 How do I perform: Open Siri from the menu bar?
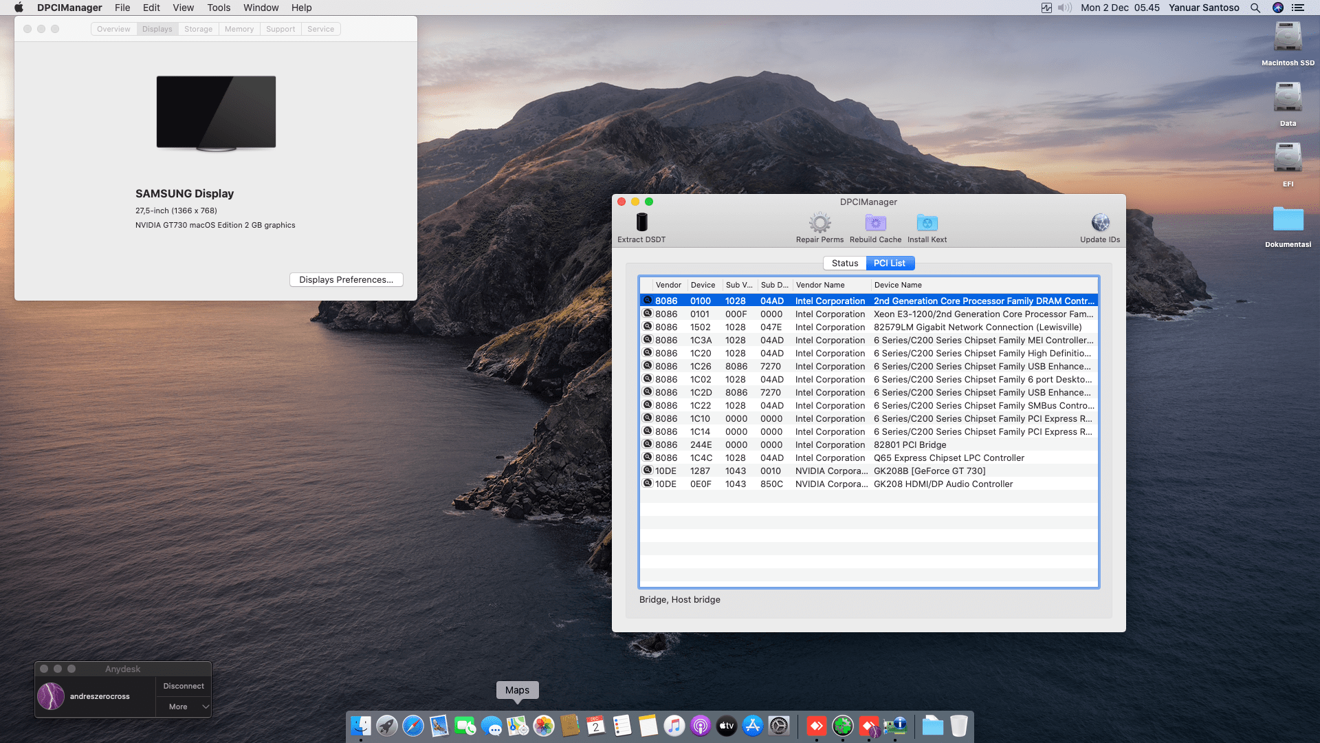(x=1278, y=8)
